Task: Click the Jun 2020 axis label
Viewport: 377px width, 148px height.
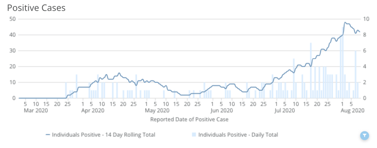Action: point(222,110)
